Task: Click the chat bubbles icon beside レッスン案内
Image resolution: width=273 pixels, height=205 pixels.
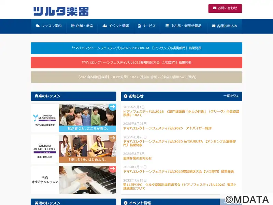Action: pyautogui.click(x=38, y=26)
